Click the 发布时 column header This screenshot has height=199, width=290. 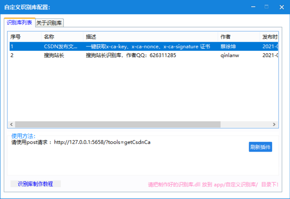269,37
